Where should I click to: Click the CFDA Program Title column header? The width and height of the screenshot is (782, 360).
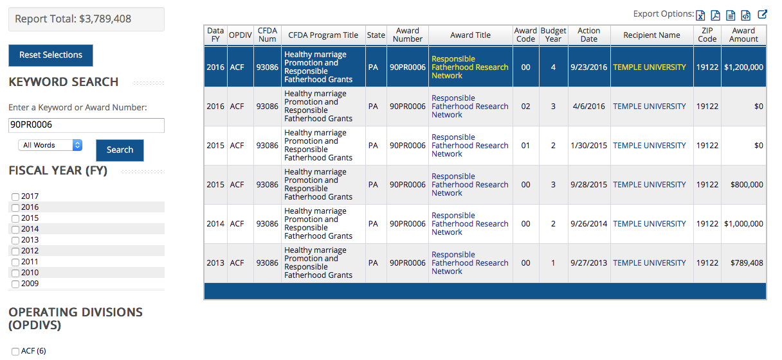[x=323, y=35]
